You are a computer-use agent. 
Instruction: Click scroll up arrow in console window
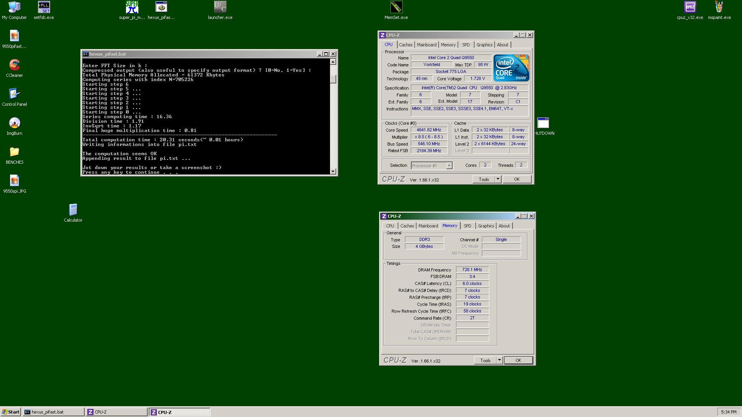click(x=333, y=62)
